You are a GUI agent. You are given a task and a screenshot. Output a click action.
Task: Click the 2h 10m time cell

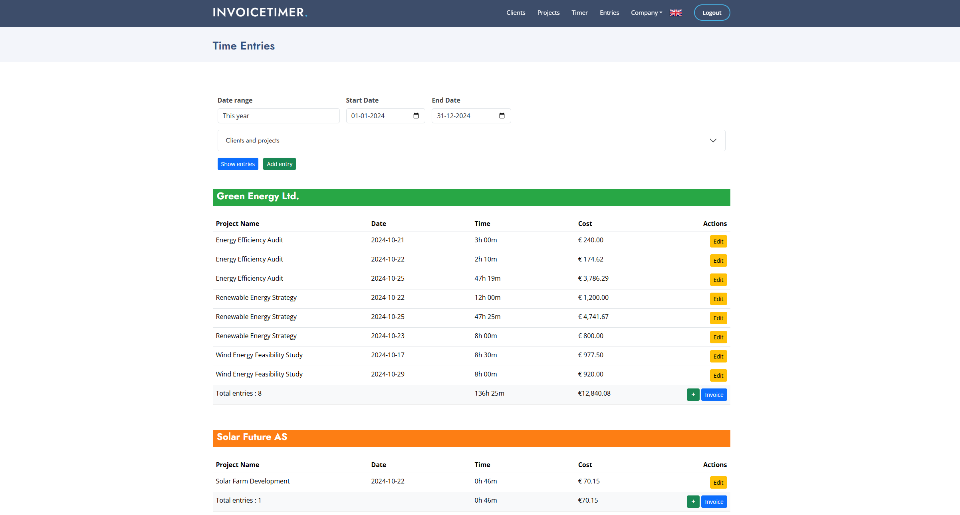[x=486, y=259]
